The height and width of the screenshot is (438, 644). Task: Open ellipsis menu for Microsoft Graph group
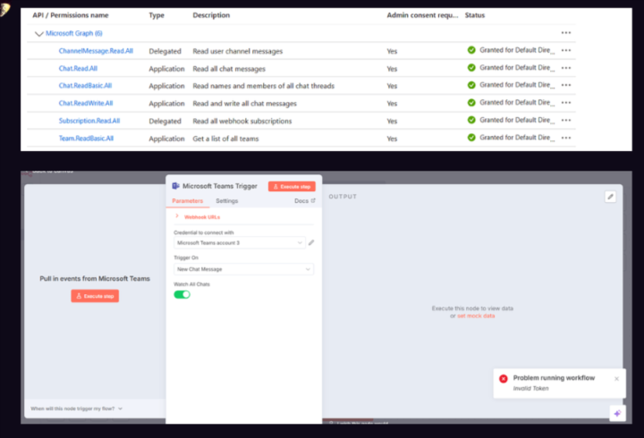(x=566, y=33)
